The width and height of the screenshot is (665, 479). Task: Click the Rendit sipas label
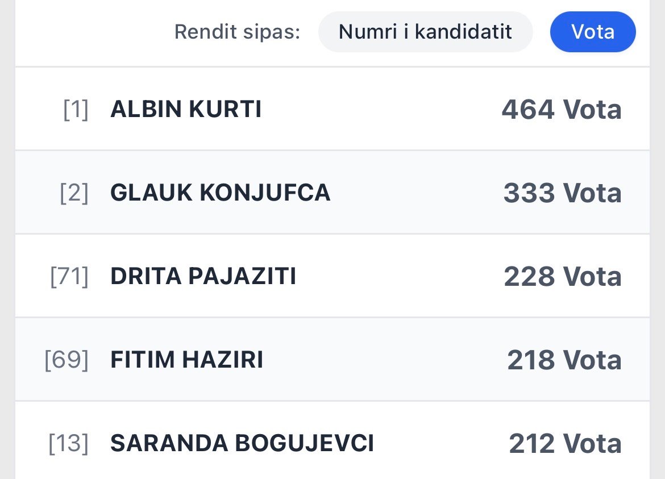coord(237,32)
